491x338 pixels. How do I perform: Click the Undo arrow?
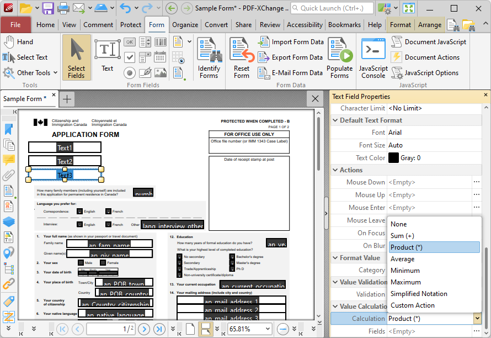pyautogui.click(x=125, y=8)
